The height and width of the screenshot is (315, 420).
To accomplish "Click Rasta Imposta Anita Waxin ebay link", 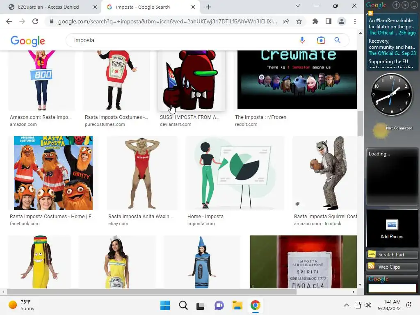I will (141, 216).
